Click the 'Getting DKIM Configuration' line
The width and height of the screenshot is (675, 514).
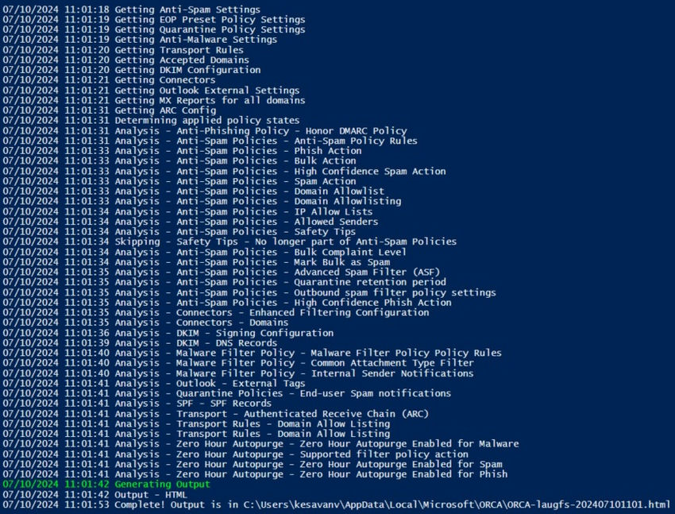click(x=187, y=70)
